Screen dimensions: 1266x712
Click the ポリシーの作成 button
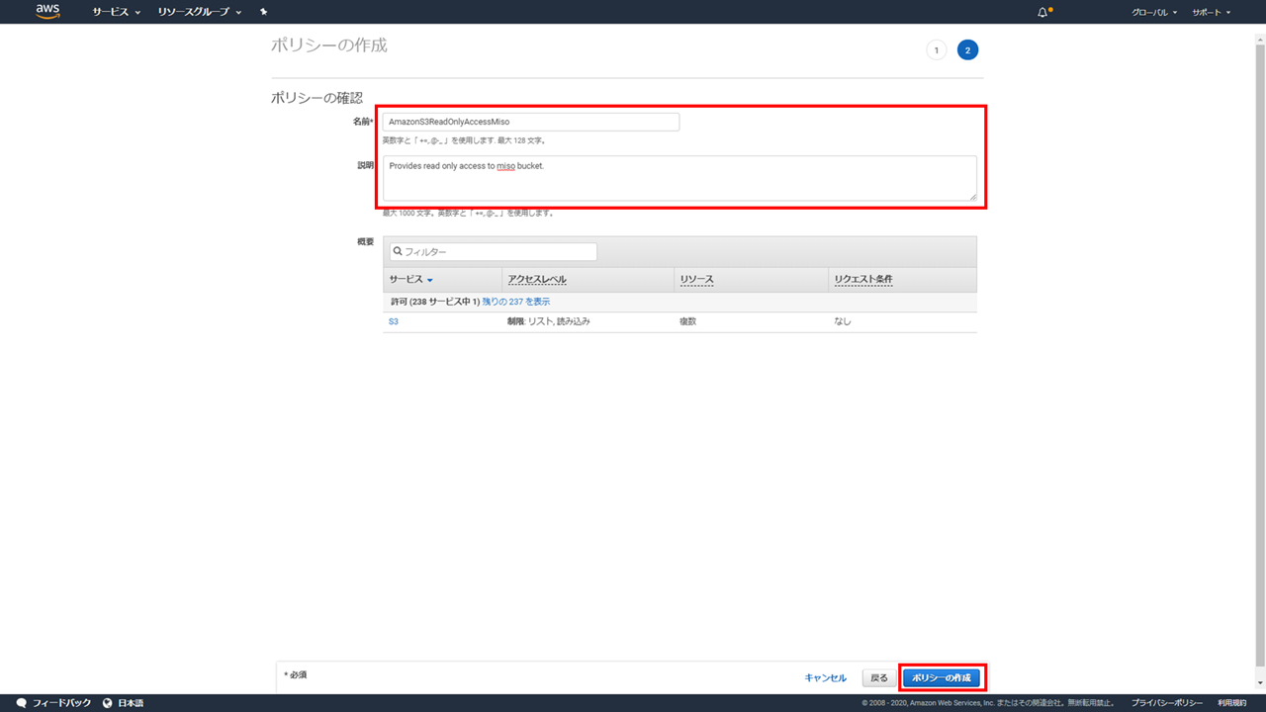941,677
